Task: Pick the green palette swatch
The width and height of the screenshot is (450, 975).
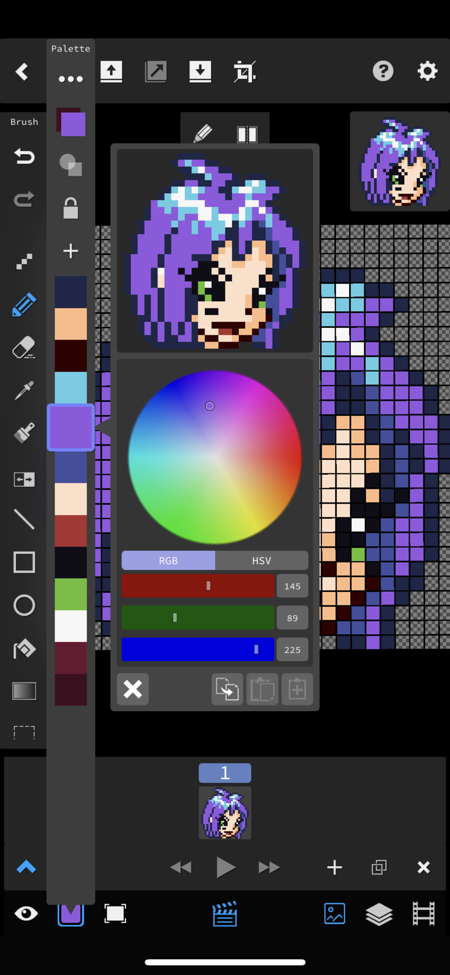Action: point(71,594)
